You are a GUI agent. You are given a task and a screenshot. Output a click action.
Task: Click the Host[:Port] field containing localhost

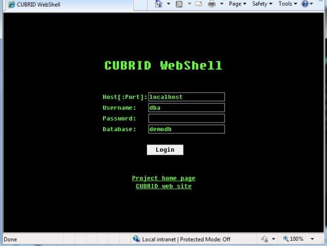tap(187, 97)
